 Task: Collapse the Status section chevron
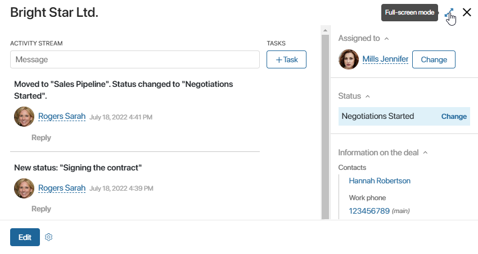[x=368, y=96]
